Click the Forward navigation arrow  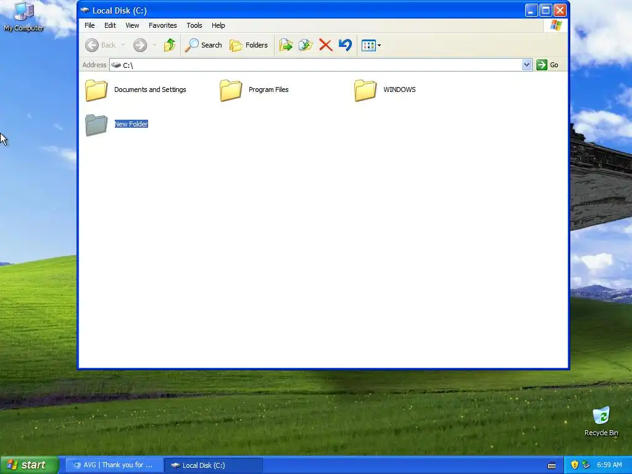(140, 45)
